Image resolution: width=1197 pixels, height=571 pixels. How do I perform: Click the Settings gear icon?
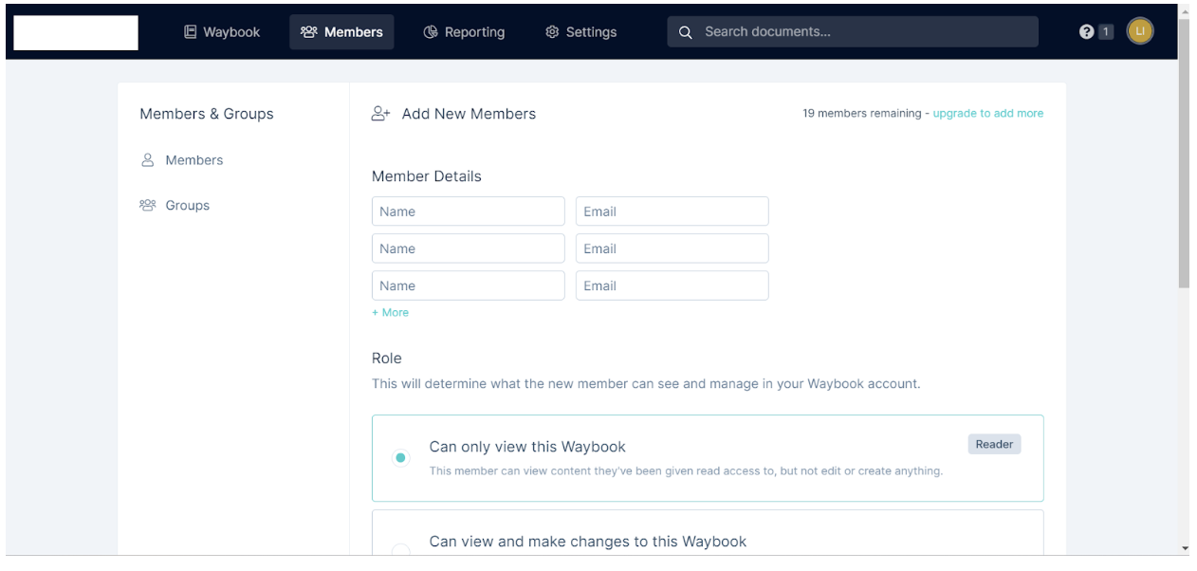[552, 32]
